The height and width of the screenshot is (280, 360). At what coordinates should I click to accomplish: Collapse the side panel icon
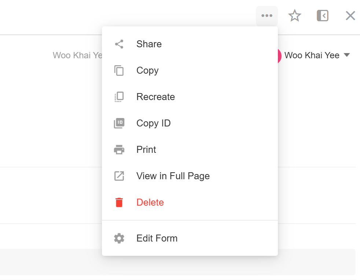(x=323, y=16)
